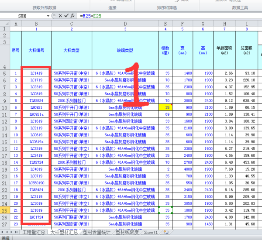Click width cell 4000

pos(183,169)
